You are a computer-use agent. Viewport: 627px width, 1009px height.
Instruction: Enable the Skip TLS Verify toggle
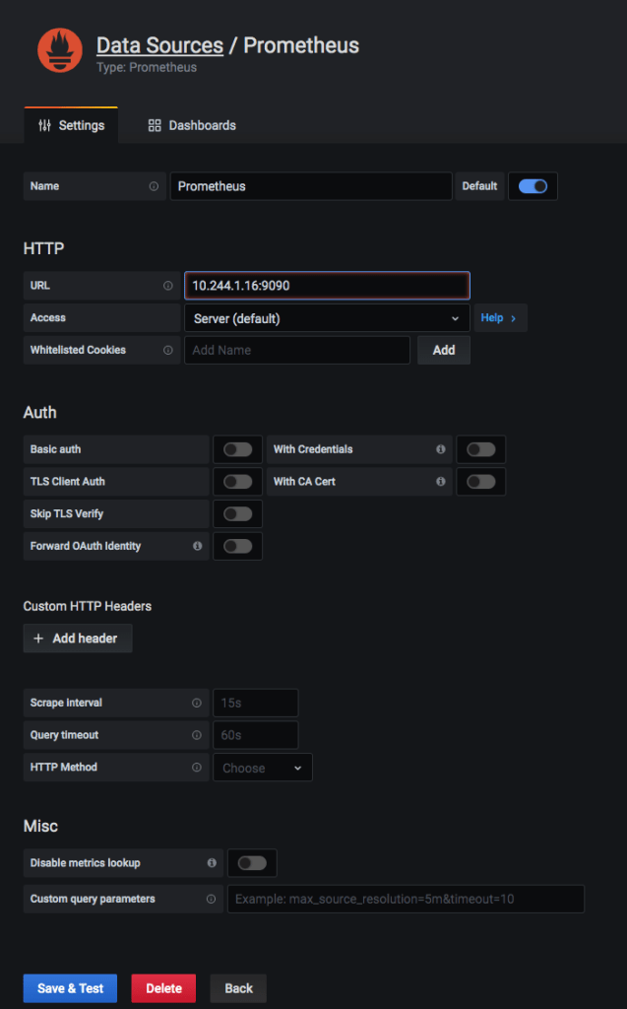tap(237, 513)
